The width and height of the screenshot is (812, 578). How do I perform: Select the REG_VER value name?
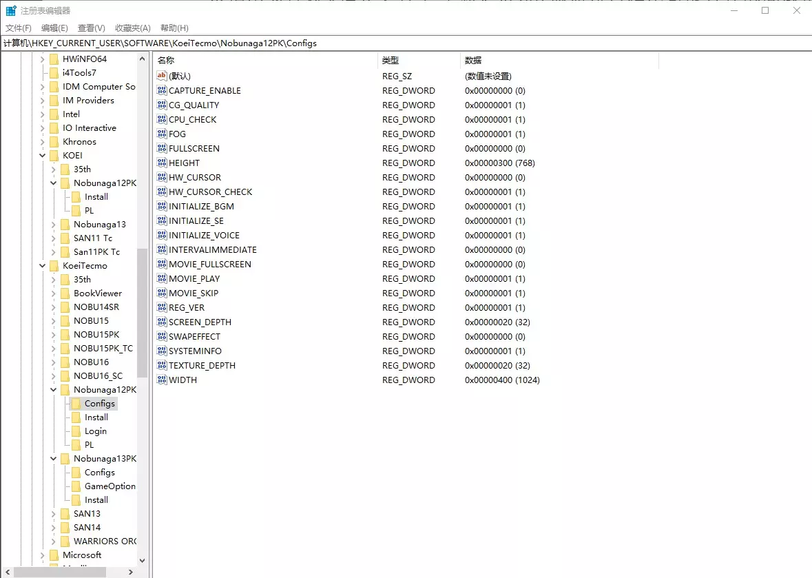[x=187, y=307]
